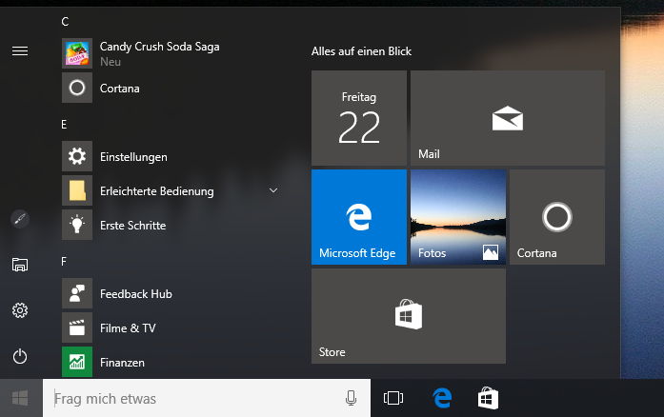The image size is (664, 417).
Task: Open the Microsoft Edge tile
Action: click(x=359, y=217)
